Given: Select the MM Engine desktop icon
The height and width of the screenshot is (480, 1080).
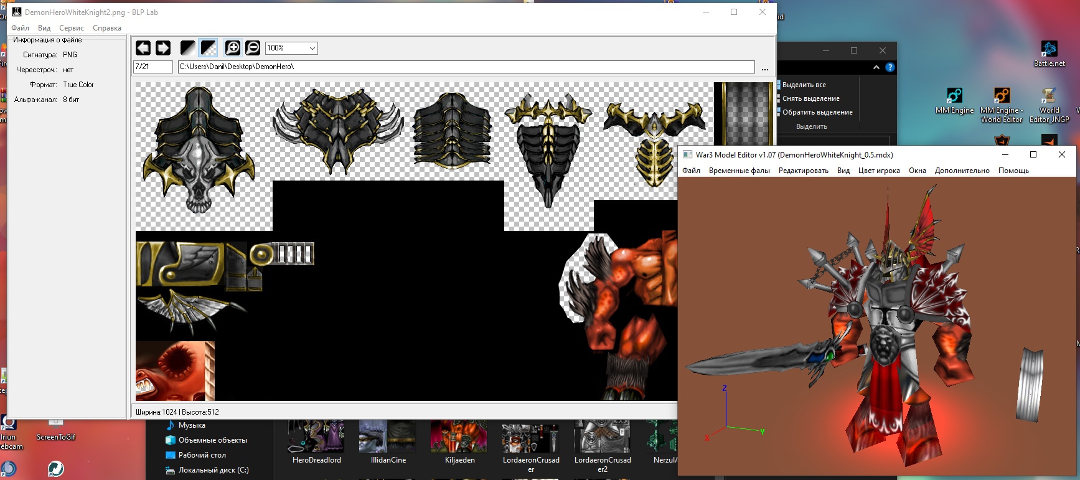Looking at the screenshot, I should coord(954,101).
